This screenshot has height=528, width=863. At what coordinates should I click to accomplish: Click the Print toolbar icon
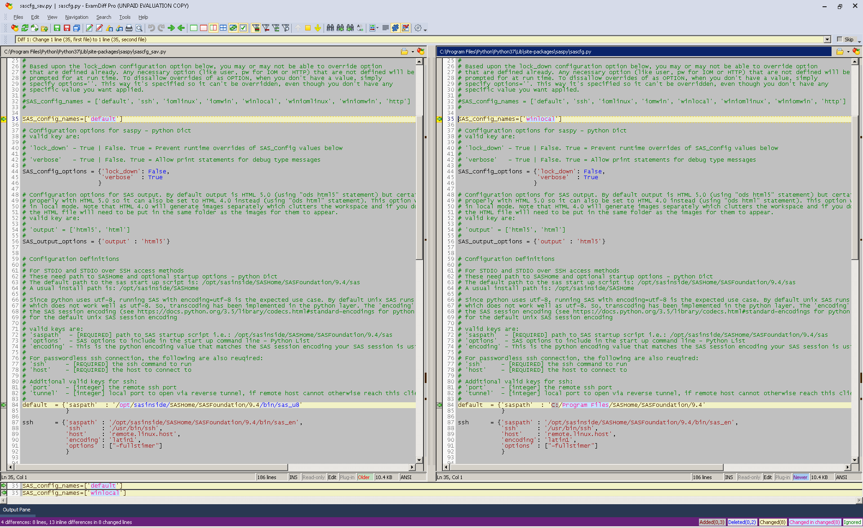tap(129, 28)
